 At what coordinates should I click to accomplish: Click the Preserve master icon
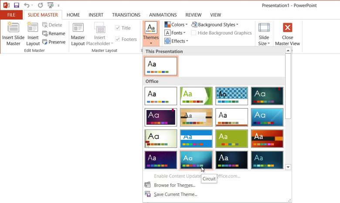pyautogui.click(x=45, y=42)
